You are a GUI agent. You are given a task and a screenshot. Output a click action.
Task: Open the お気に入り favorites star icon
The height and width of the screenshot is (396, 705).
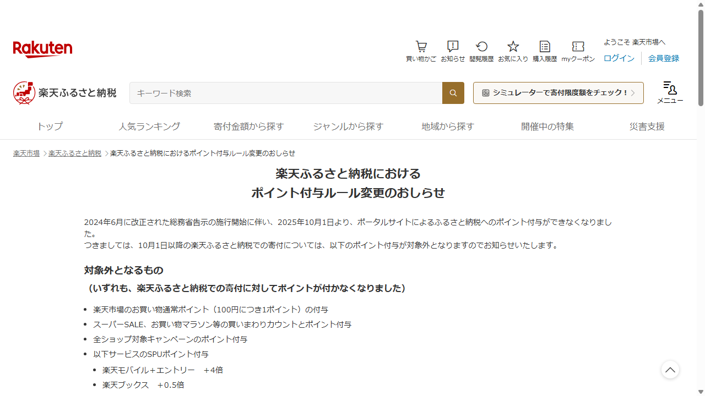[513, 51]
